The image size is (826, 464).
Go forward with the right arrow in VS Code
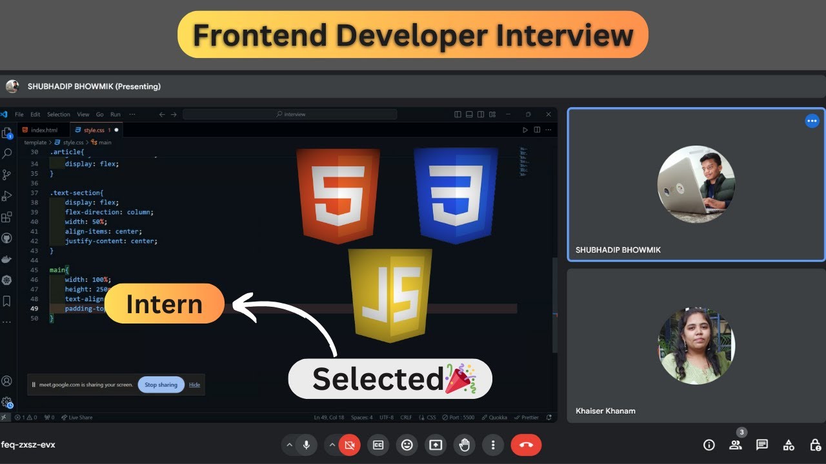click(174, 114)
